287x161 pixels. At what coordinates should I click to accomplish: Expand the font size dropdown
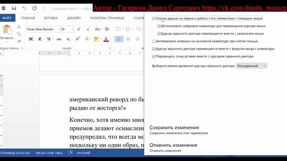point(73,29)
